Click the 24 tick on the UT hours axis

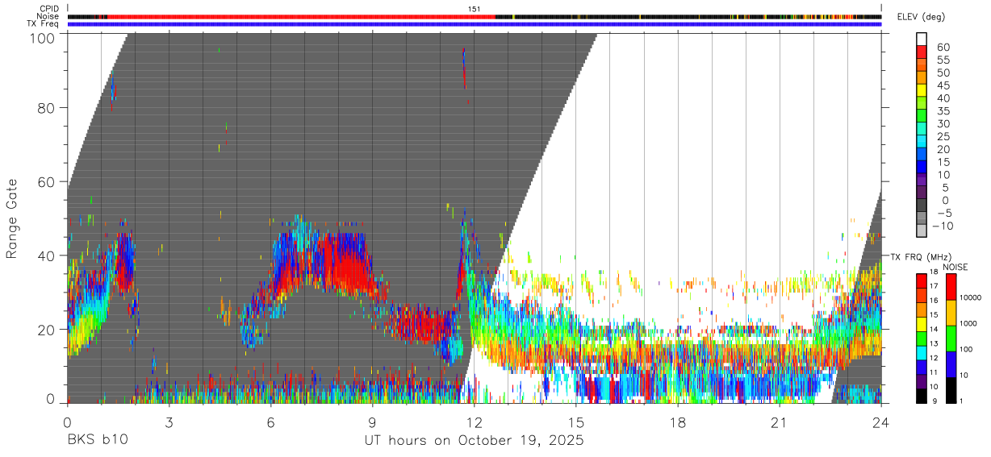881,423
